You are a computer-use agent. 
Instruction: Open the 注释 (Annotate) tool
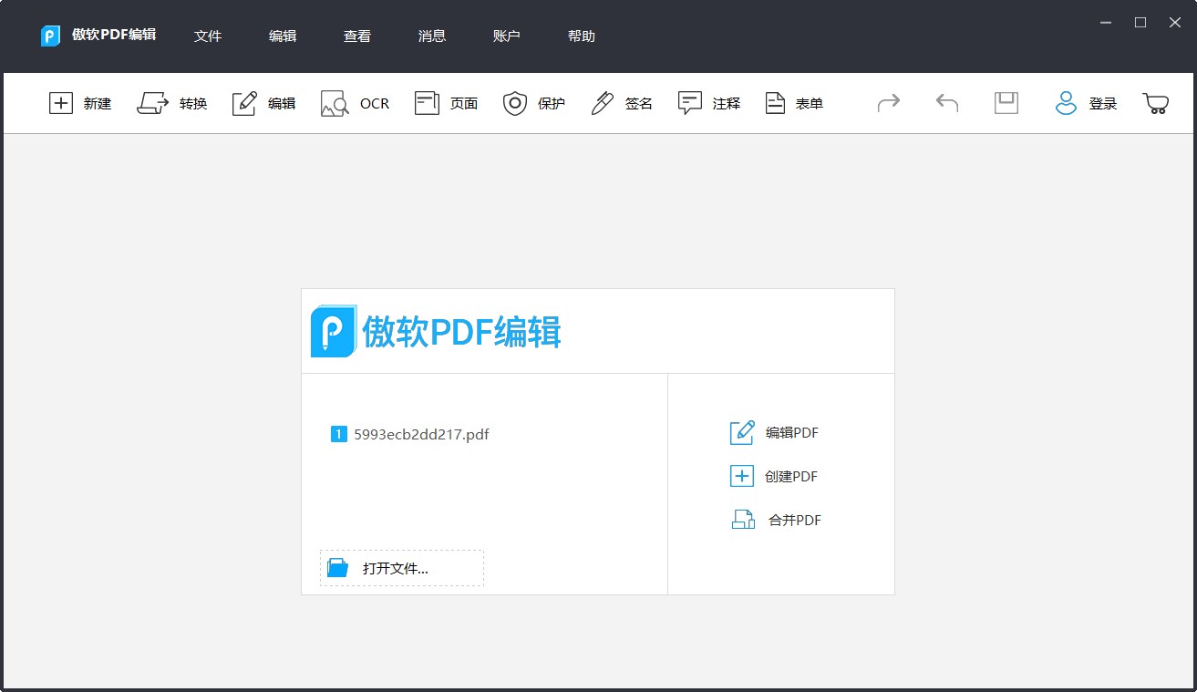709,103
